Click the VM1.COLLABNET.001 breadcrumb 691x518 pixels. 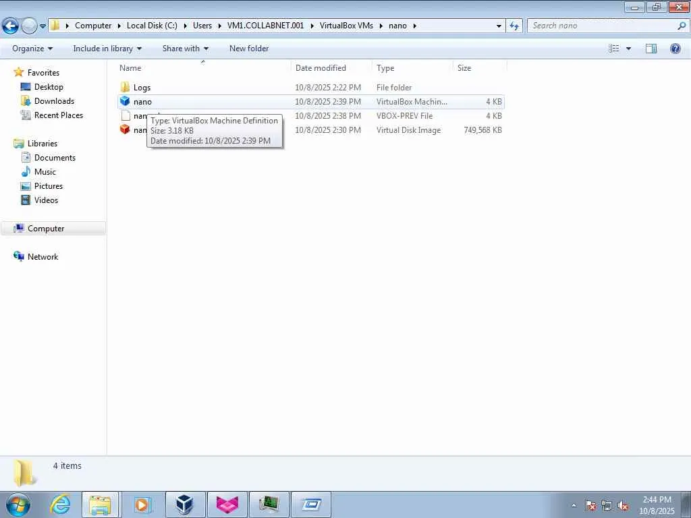(265, 26)
